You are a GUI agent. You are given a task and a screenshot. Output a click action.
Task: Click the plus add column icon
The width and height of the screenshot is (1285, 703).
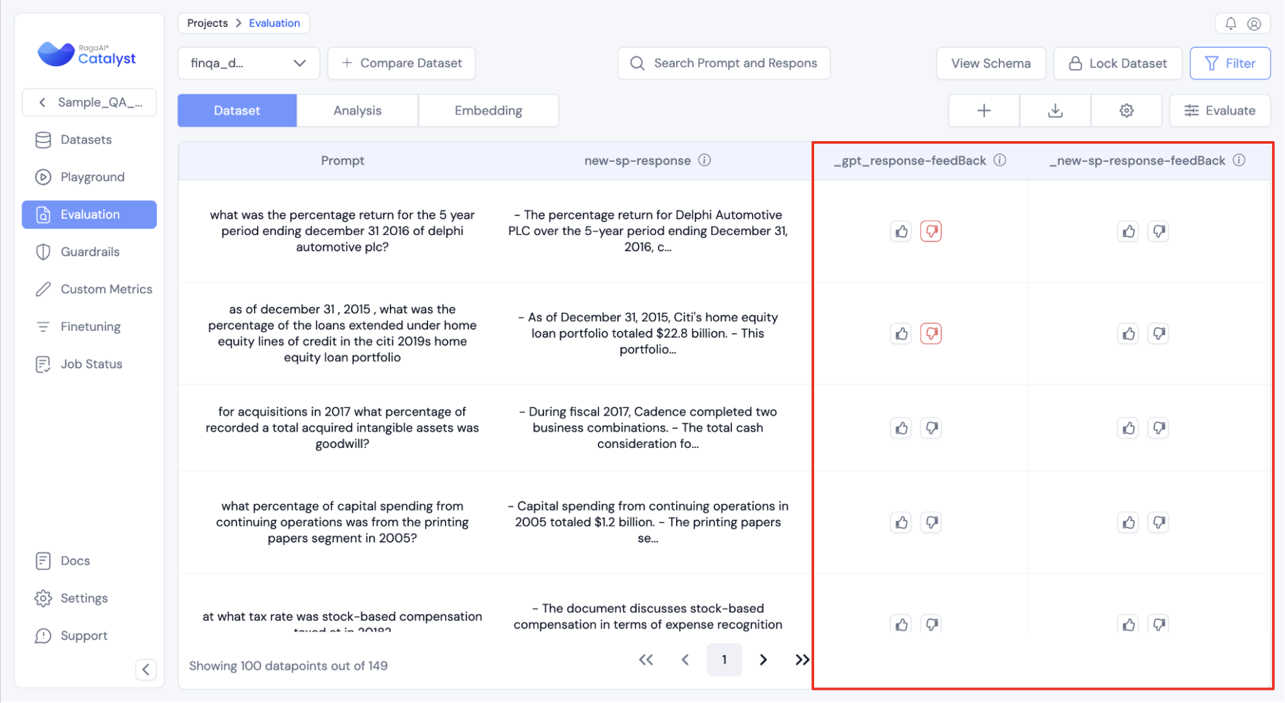[984, 111]
